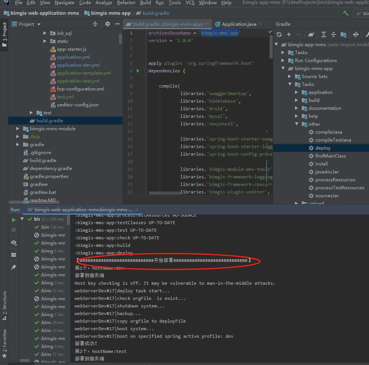Viewport: 369px width, 365px height.
Task: Click the green build hammer icon
Action: point(346,13)
